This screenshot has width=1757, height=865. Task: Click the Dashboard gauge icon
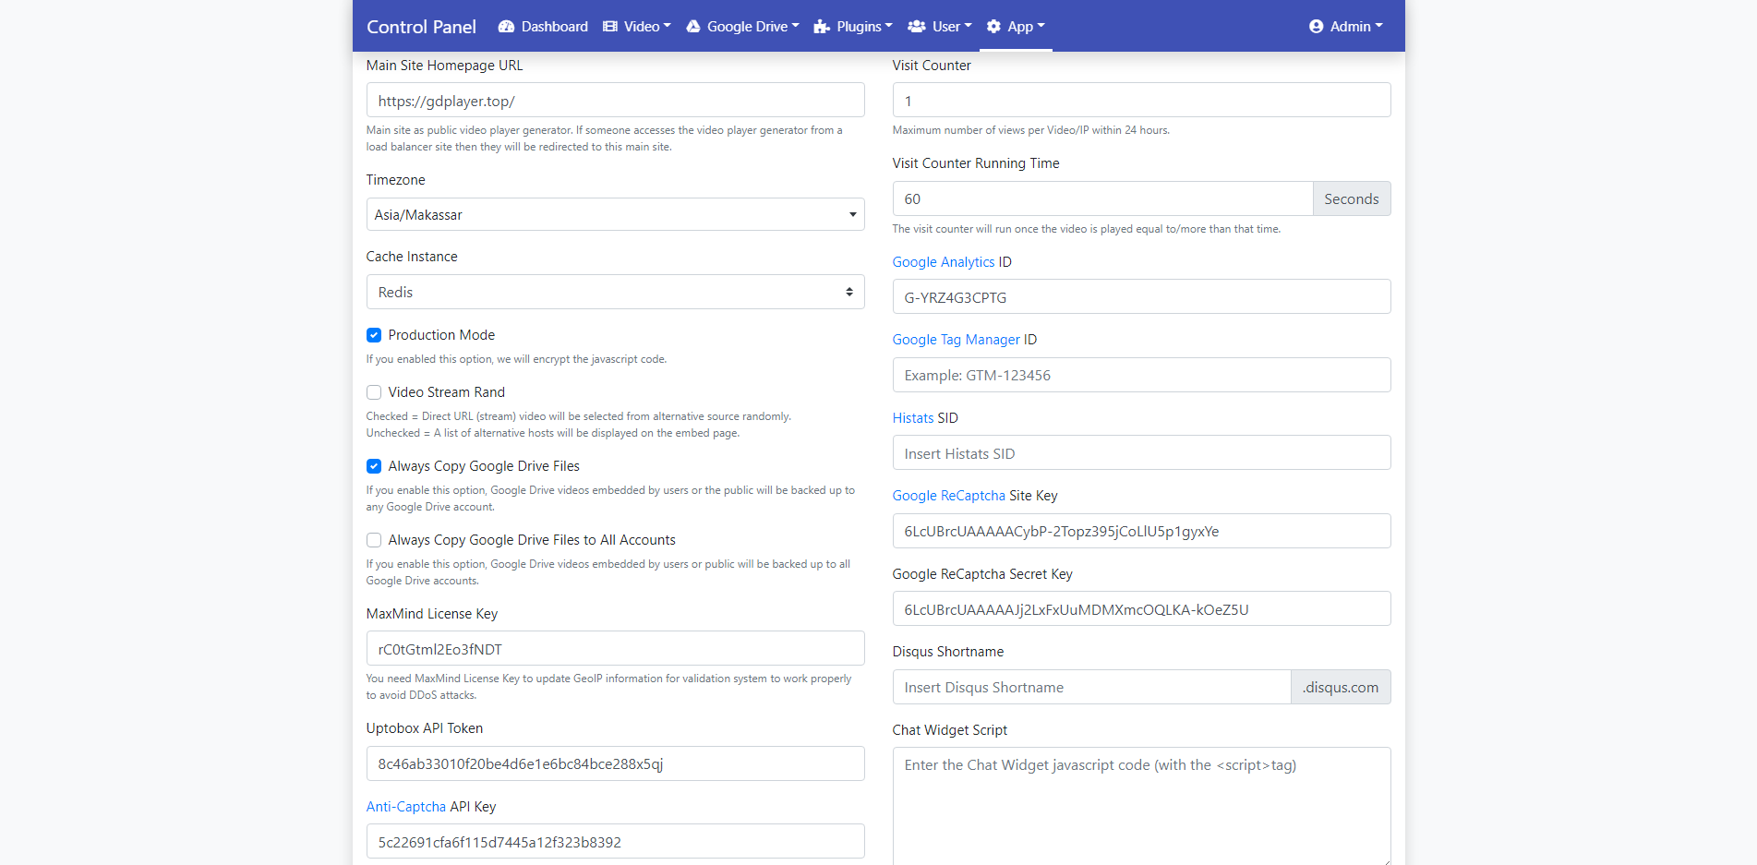tap(506, 27)
